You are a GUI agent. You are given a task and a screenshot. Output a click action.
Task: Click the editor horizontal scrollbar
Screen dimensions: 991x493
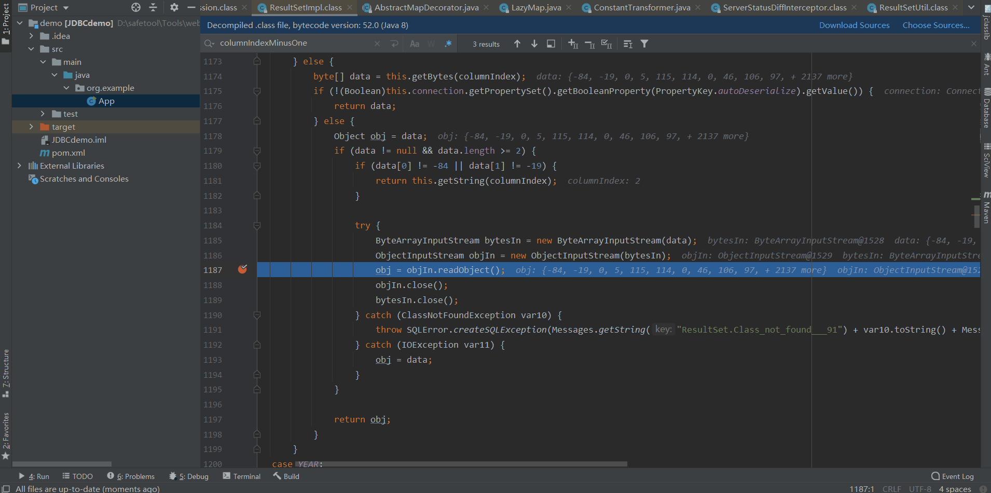(462, 464)
